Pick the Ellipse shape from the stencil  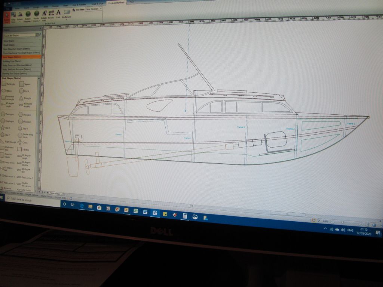[7, 90]
